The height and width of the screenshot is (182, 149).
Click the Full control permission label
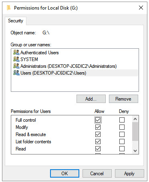click(x=26, y=120)
